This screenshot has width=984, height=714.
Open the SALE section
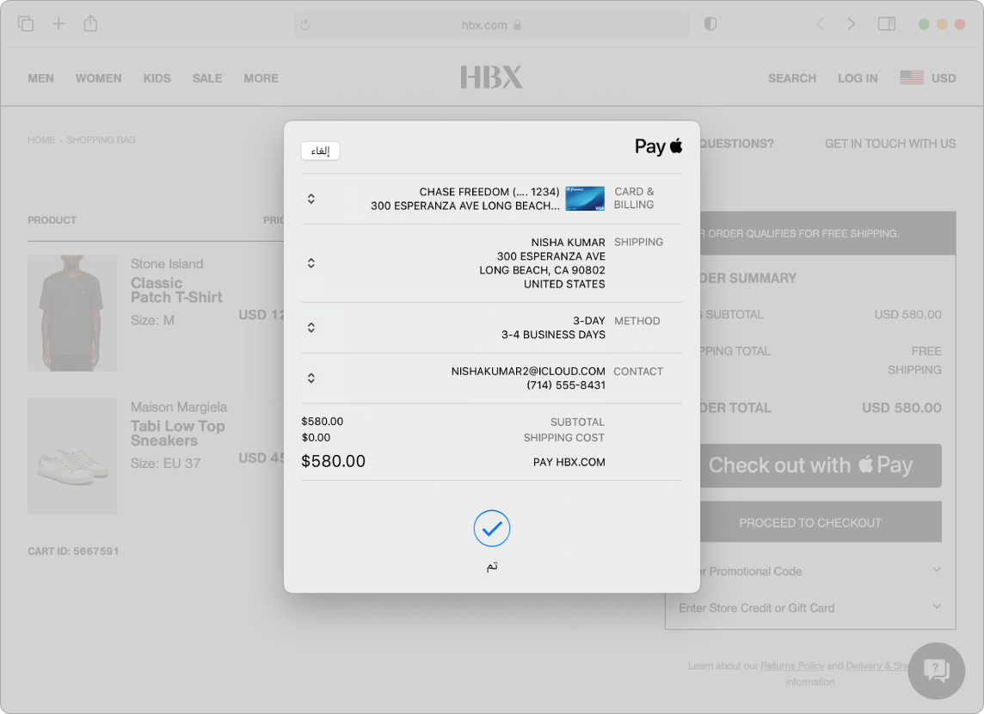click(x=206, y=77)
